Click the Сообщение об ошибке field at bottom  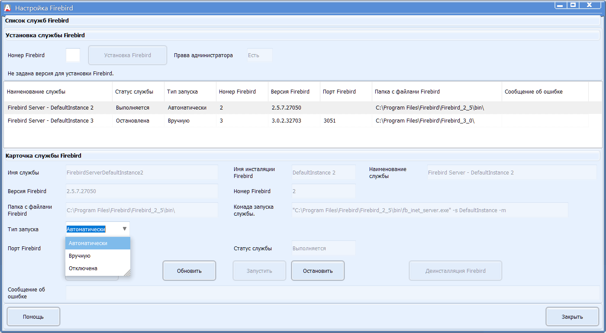coord(332,293)
